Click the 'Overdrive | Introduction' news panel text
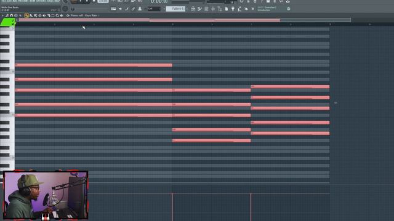The image size is (394, 221). tap(267, 9)
